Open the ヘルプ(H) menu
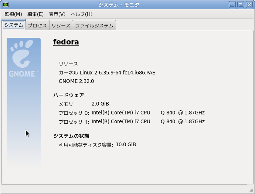The height and width of the screenshot is (194, 255). tap(81, 14)
